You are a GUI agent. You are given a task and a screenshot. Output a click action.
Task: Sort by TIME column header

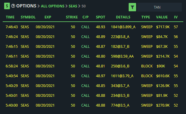(10, 17)
